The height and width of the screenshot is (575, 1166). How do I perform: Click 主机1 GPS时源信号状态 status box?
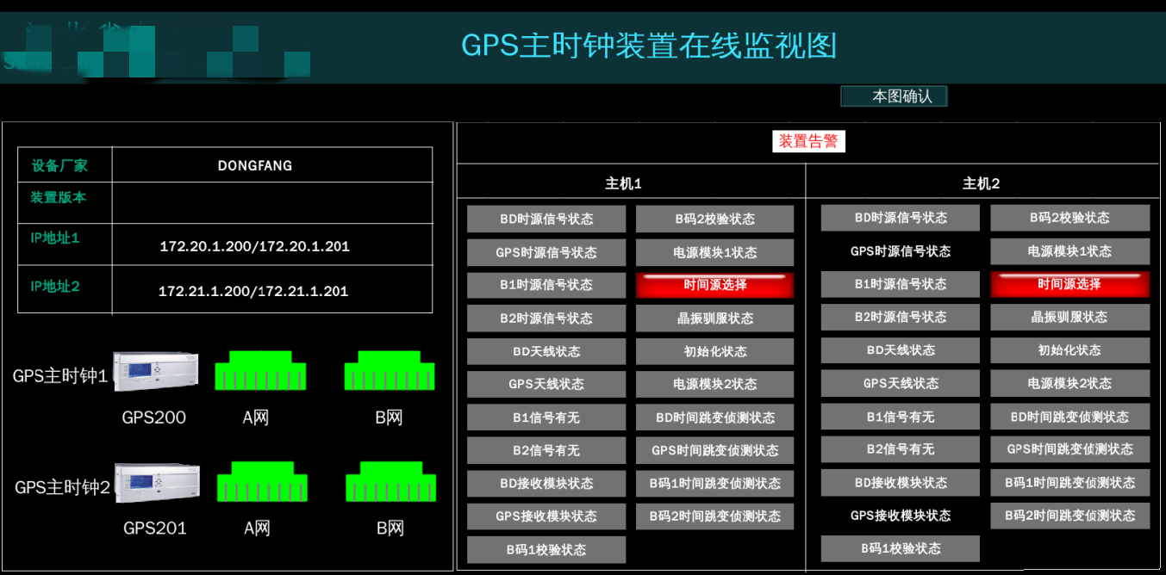[546, 252]
